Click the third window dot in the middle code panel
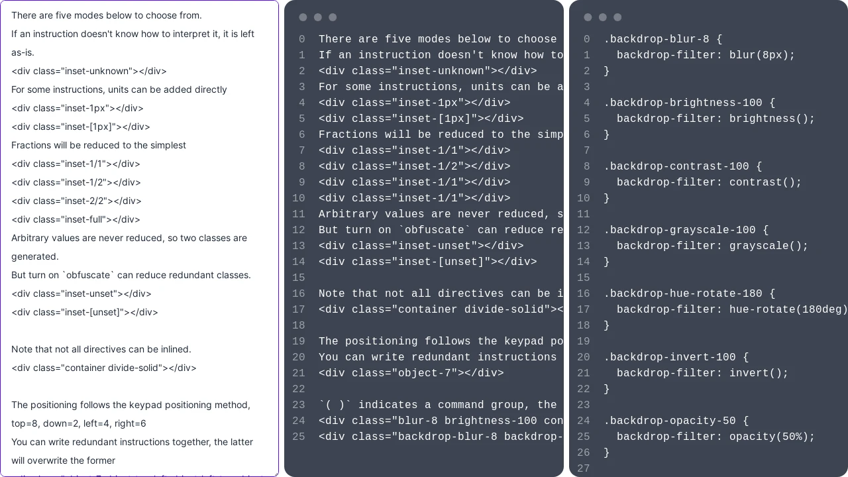Image resolution: width=848 pixels, height=477 pixels. point(333,17)
